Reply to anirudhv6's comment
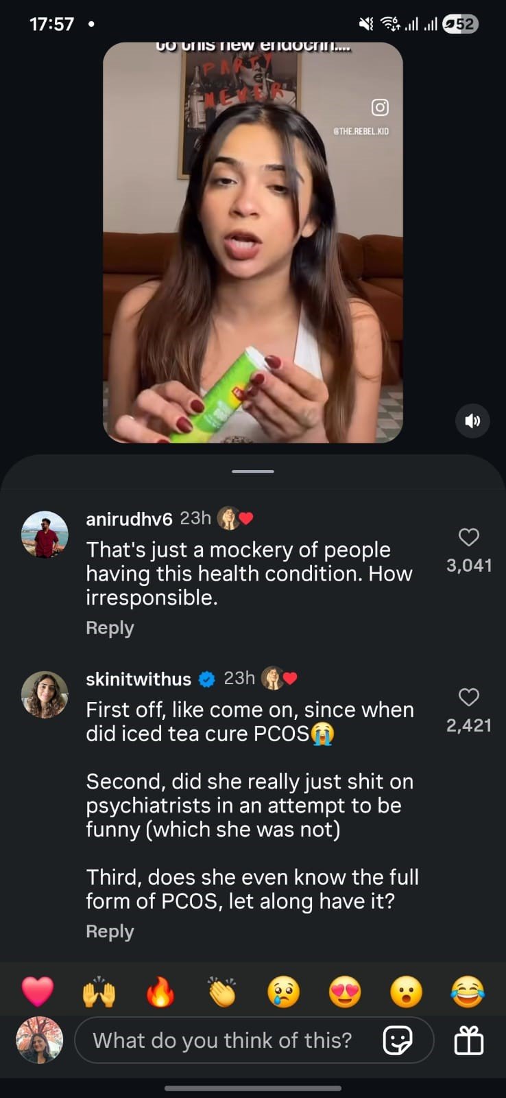The image size is (506, 1098). [x=110, y=628]
